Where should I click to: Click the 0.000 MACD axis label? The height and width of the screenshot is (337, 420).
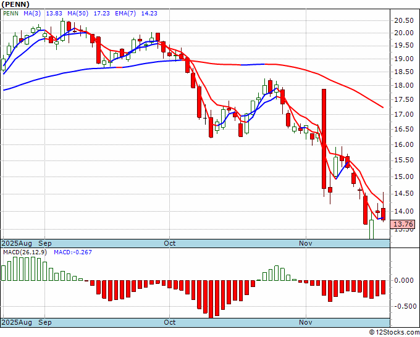click(x=404, y=280)
